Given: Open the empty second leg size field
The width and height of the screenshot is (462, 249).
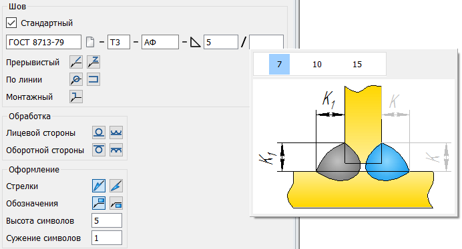Looking at the screenshot, I should [x=266, y=42].
